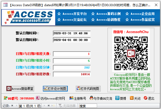This screenshot has height=109, width=161.
Task: Click the orange 关闭 X icon
Action: pyautogui.click(x=132, y=98)
